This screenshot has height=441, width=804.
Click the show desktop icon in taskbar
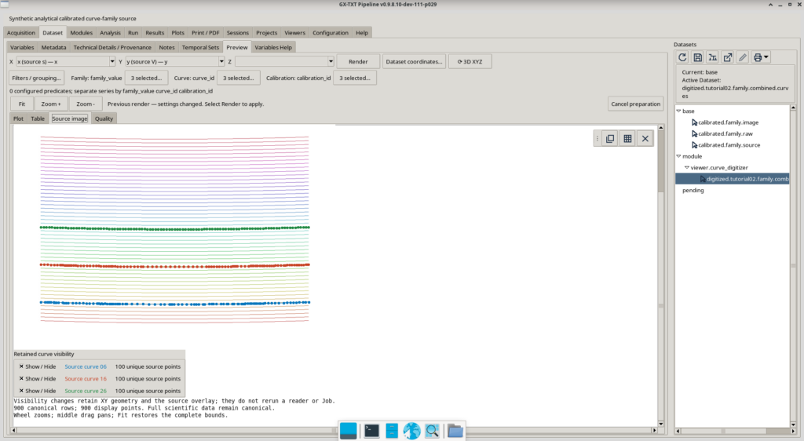coord(348,431)
